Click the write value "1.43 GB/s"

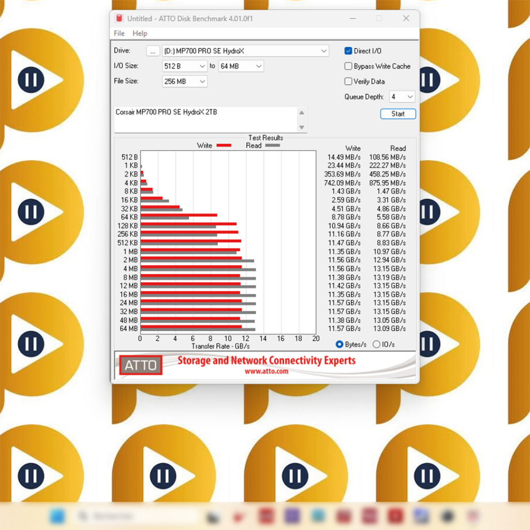pyautogui.click(x=346, y=192)
